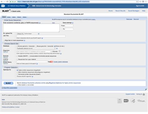The image size is (148, 114).
Task: Tick Sequences from type material checkbox
Action: (x=17, y=59)
